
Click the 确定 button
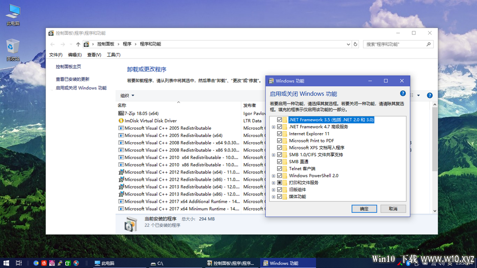pos(364,209)
